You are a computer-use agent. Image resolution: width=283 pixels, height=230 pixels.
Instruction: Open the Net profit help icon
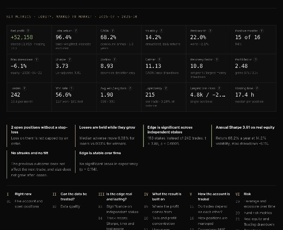point(28,31)
